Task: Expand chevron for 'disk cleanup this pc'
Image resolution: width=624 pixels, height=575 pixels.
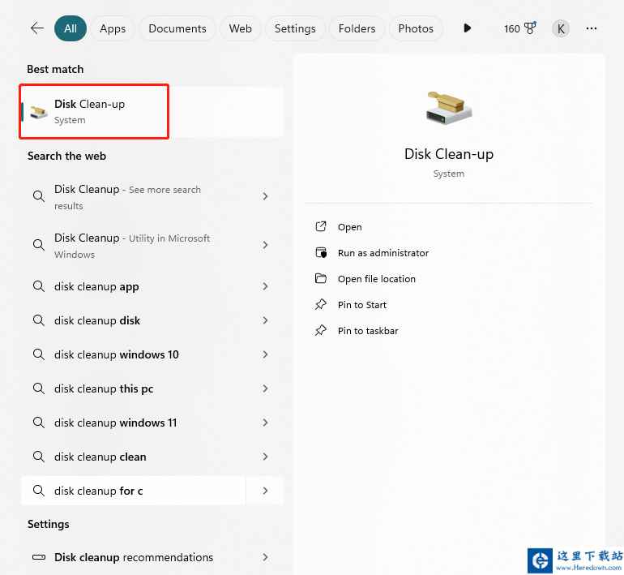Action: pyautogui.click(x=265, y=388)
